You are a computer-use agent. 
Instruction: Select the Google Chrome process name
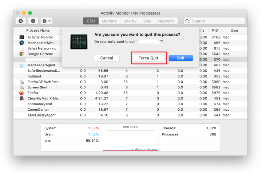tap(40, 54)
